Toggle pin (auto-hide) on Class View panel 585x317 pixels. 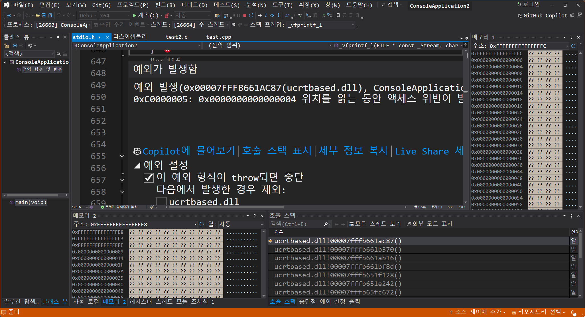pos(58,37)
